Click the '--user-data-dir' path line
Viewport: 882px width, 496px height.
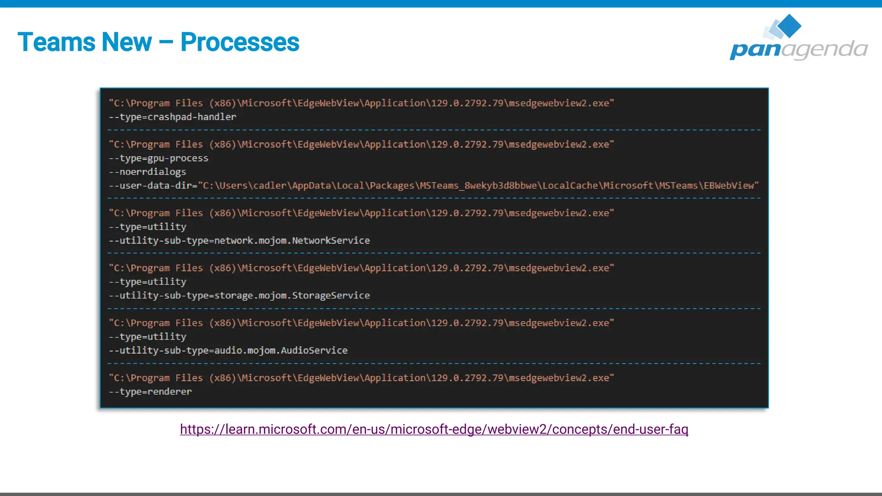434,186
